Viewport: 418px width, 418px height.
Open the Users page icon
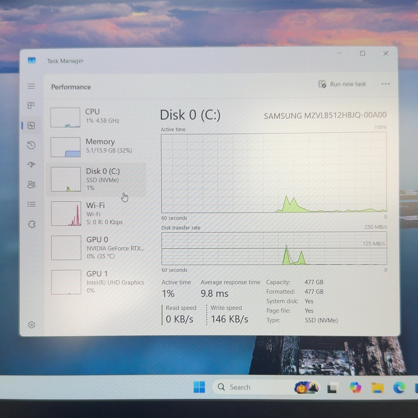tap(31, 185)
